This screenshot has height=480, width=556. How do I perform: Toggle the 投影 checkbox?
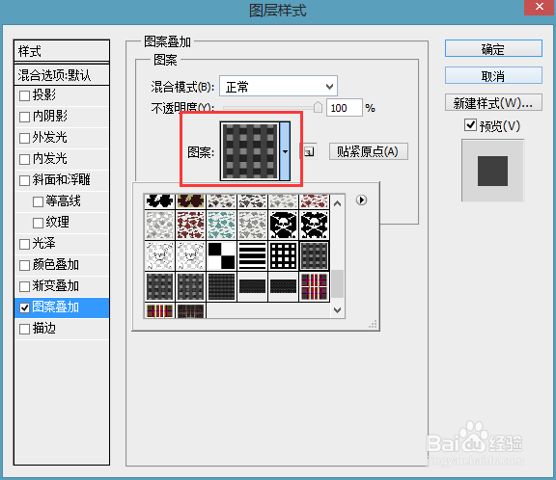click(x=24, y=95)
